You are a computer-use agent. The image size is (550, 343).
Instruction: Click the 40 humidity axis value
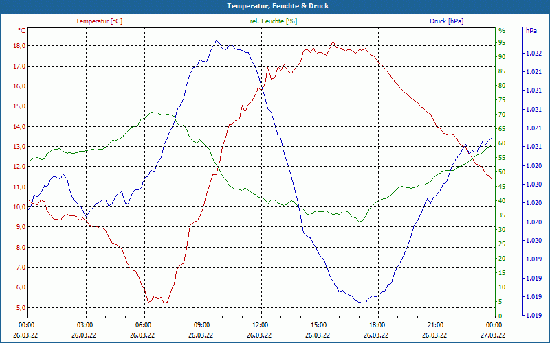click(x=502, y=201)
